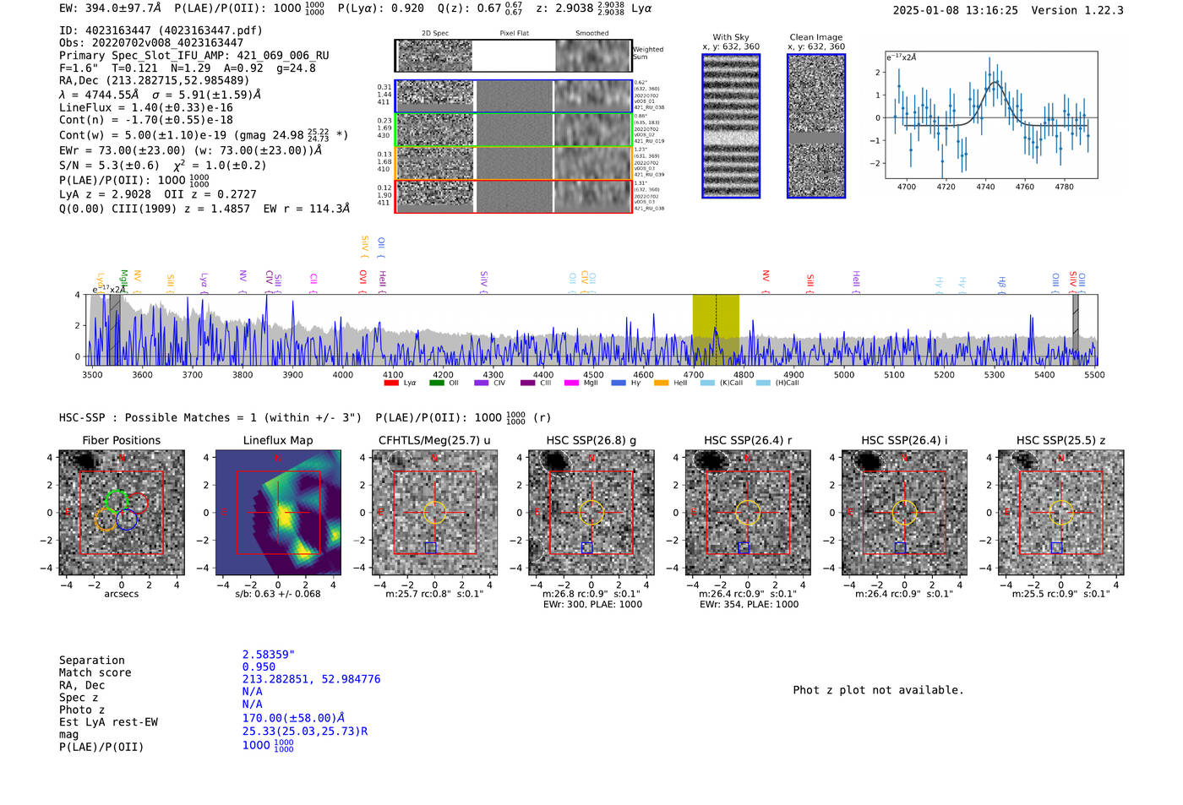The width and height of the screenshot is (1183, 805).
Task: Click the blue '213.282851, 52.984776' coordinates
Action: pos(311,679)
